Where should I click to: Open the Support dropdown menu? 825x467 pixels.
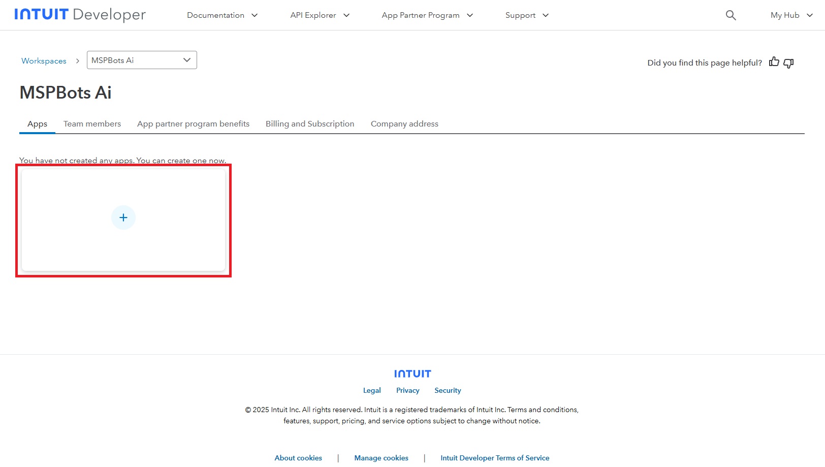526,15
